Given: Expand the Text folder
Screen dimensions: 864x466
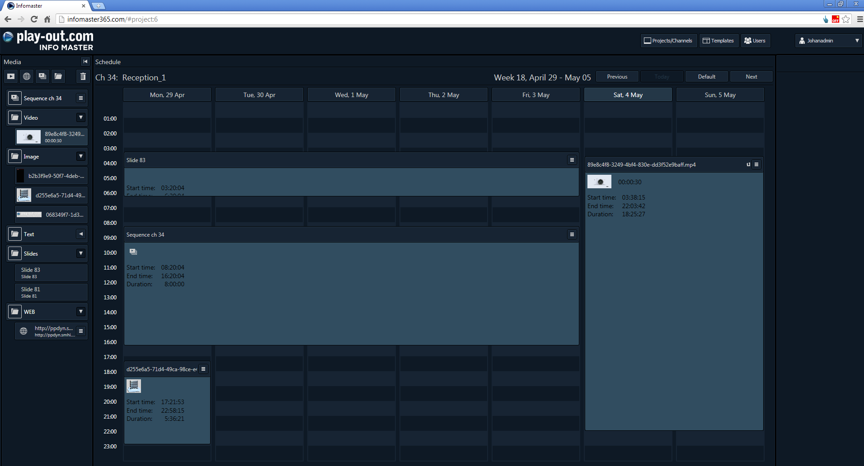Looking at the screenshot, I should click(x=81, y=234).
